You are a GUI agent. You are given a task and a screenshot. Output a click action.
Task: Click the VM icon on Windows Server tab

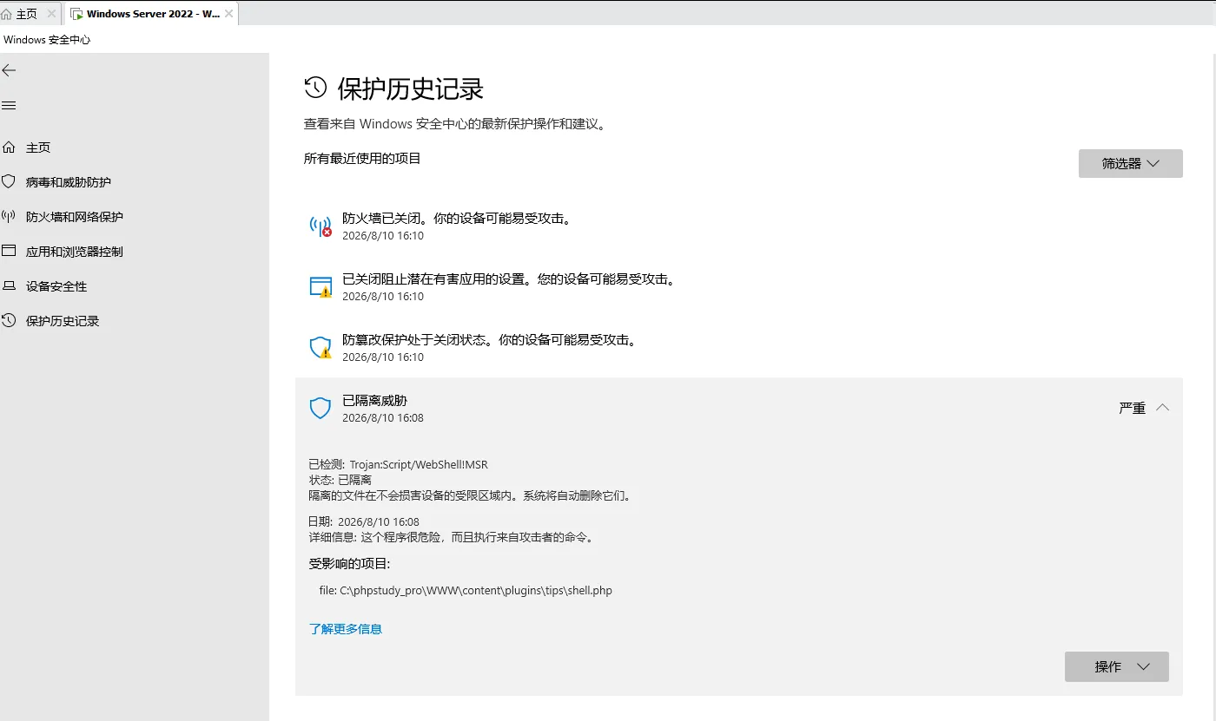tap(76, 14)
